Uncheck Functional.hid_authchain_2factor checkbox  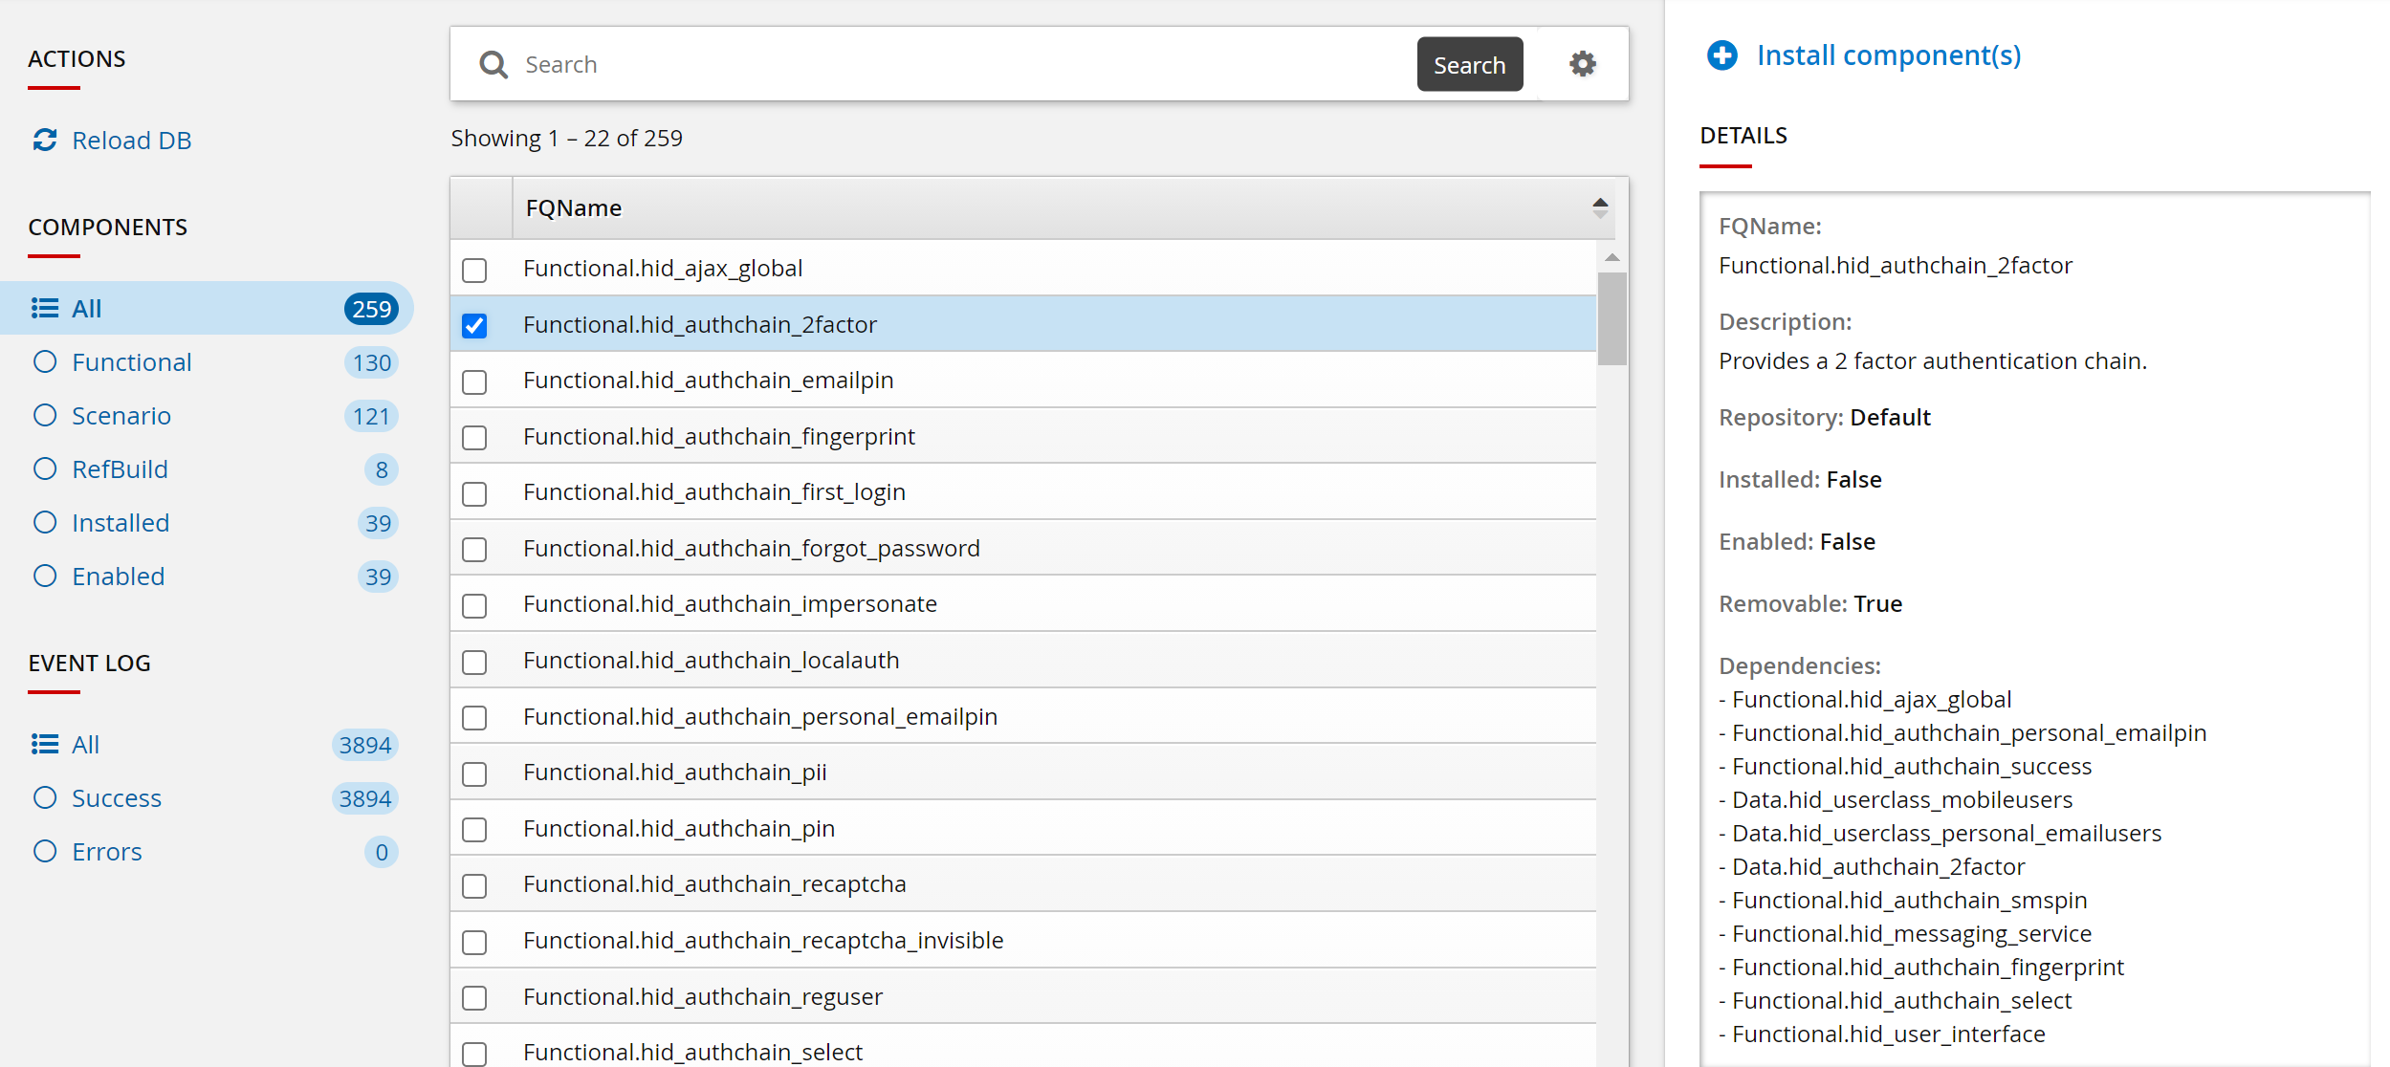(x=474, y=326)
